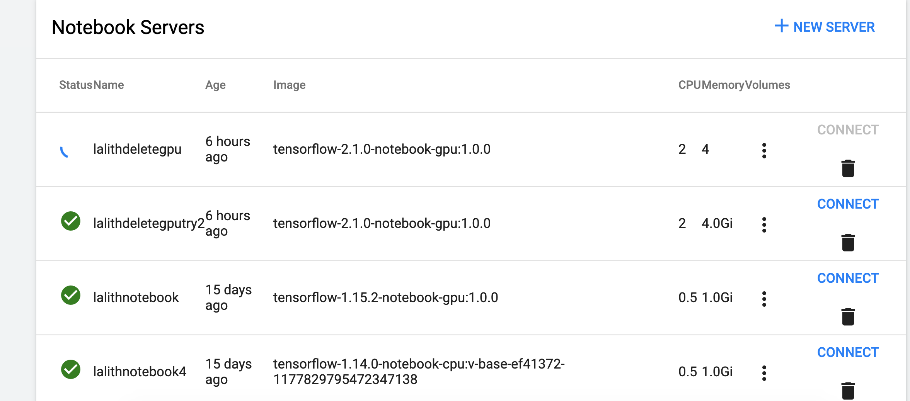Open the overflow menu for lalithnotebook

click(x=764, y=298)
